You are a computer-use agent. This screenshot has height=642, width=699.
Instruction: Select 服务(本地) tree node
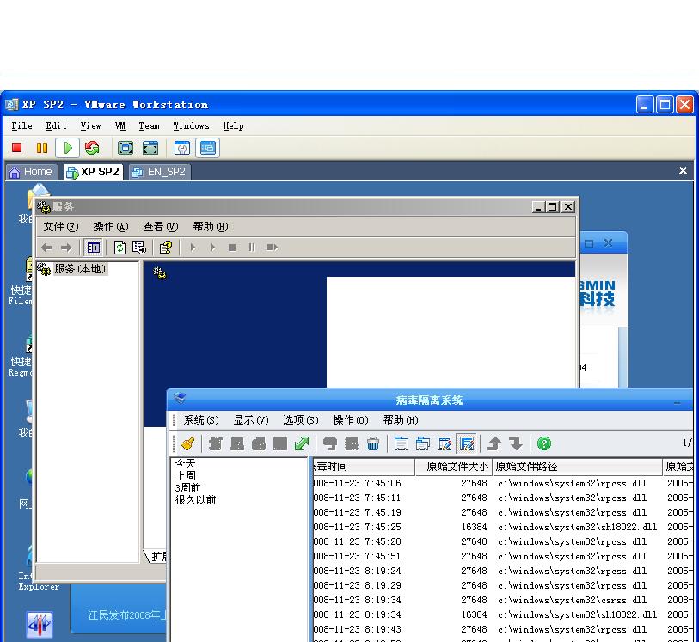point(79,269)
